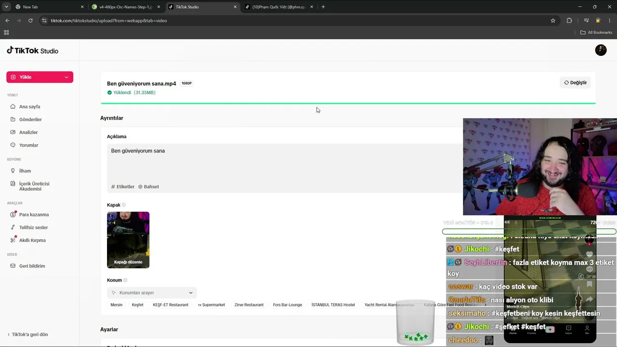Click the Ayarlar section heading

click(109, 330)
